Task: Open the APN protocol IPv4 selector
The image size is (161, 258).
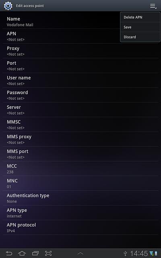Action: tap(80, 227)
